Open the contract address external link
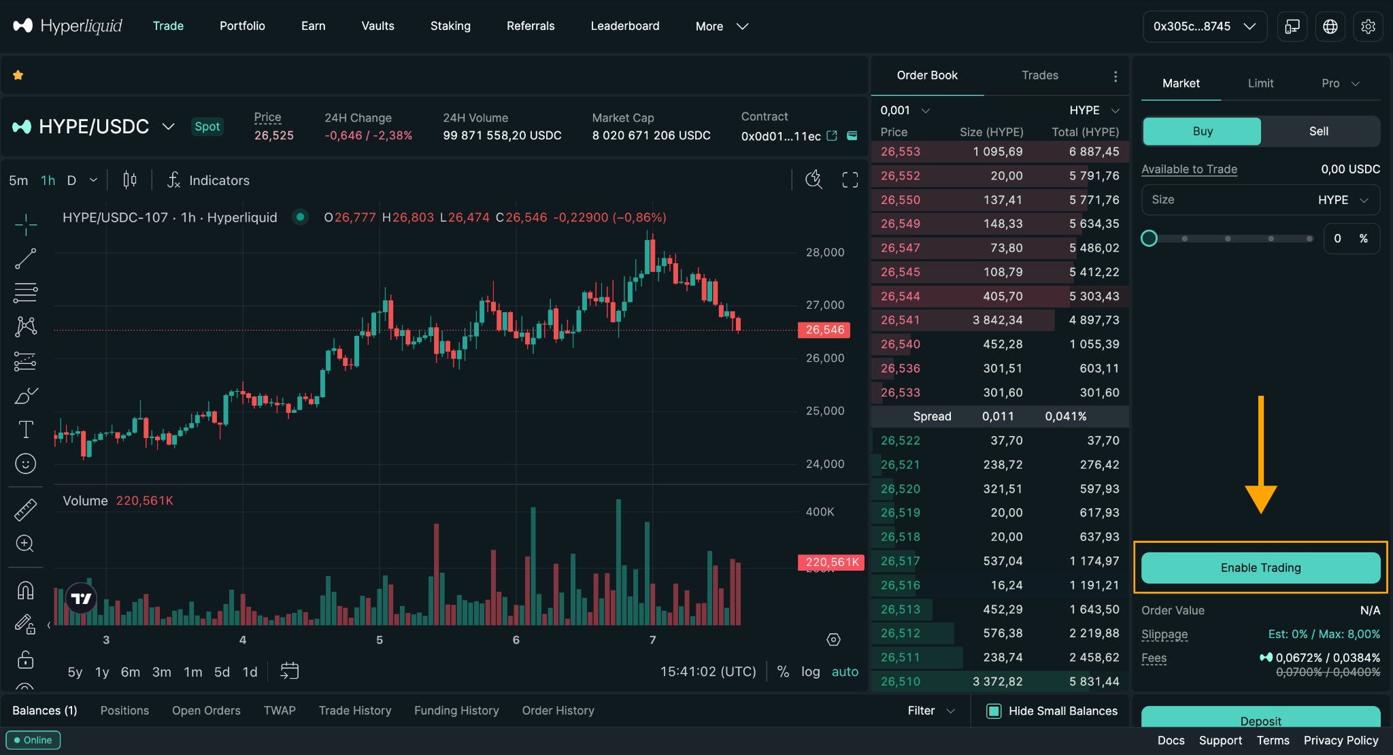Viewport: 1393px width, 755px height. pos(832,136)
